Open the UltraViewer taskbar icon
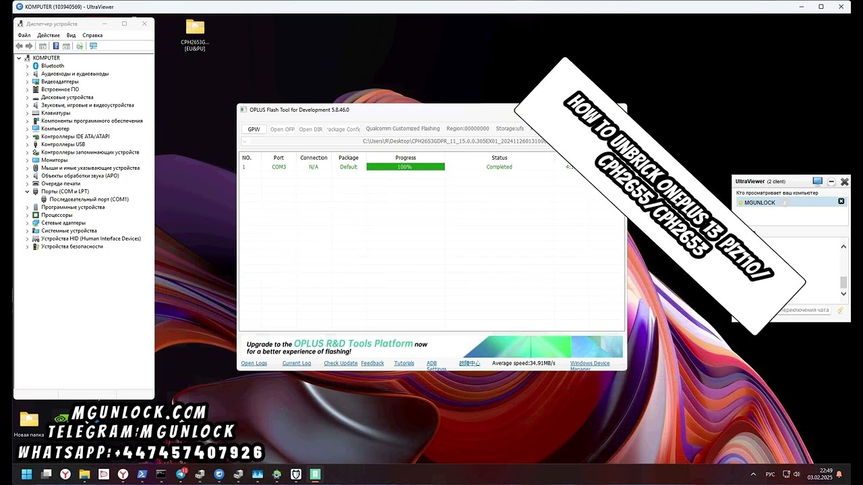 pos(219,474)
